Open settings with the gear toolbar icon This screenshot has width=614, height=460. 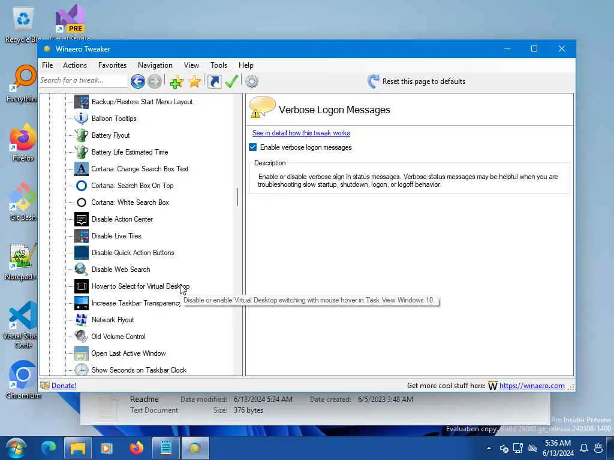coord(252,81)
